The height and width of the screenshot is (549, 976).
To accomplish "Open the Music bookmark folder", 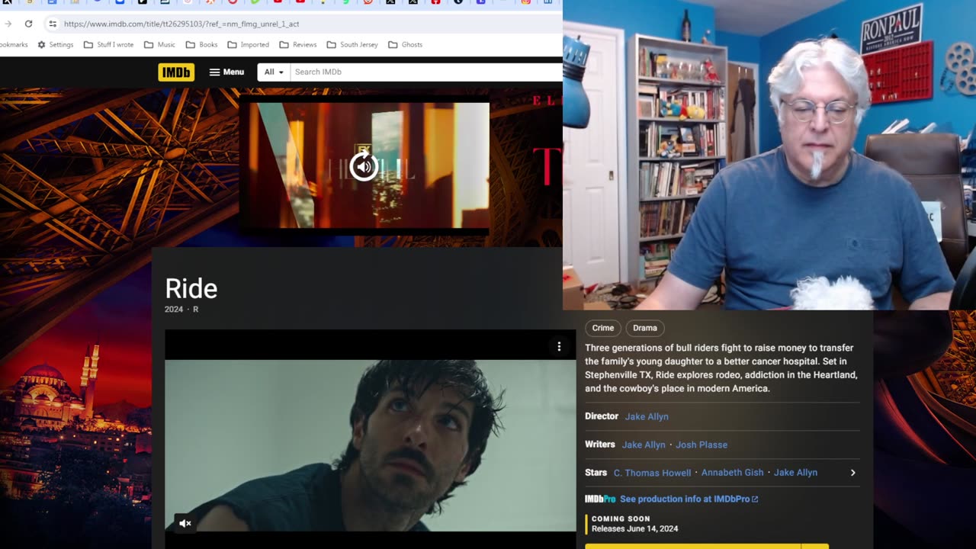I will [x=160, y=44].
